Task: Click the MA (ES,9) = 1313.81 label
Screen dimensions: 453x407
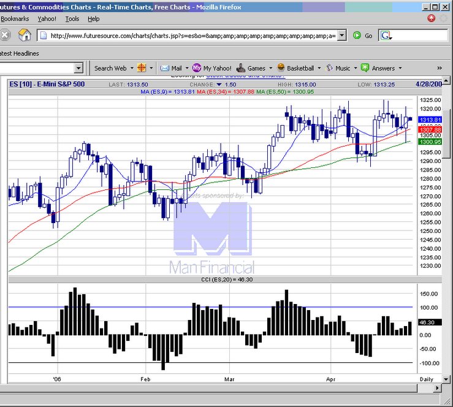Action: click(x=167, y=92)
